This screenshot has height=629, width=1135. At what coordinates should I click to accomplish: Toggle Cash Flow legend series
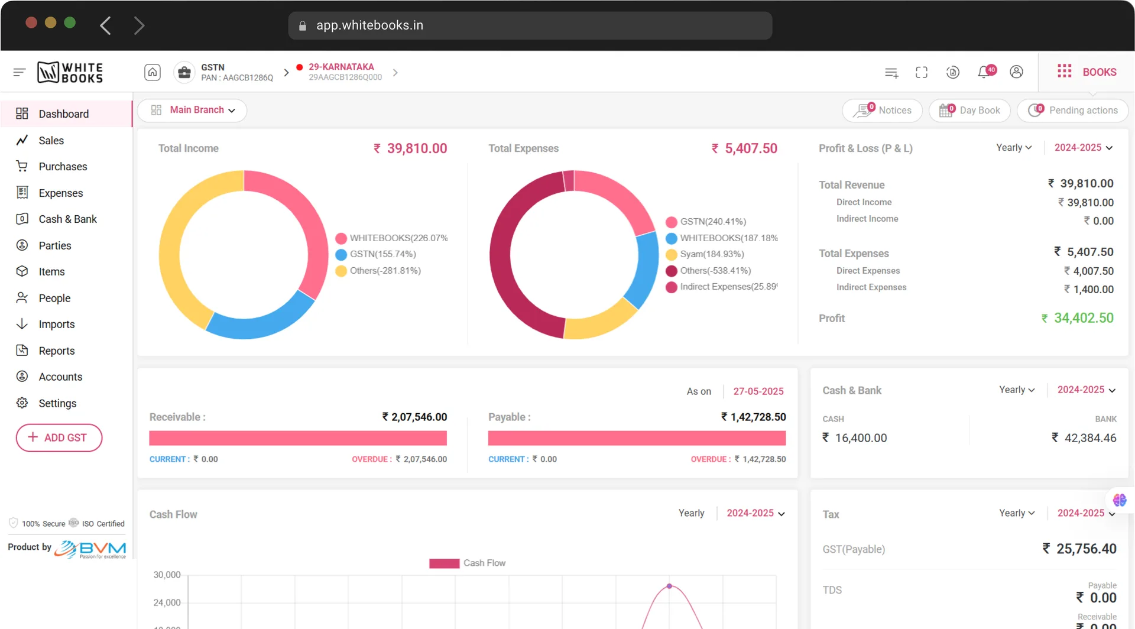tap(467, 563)
